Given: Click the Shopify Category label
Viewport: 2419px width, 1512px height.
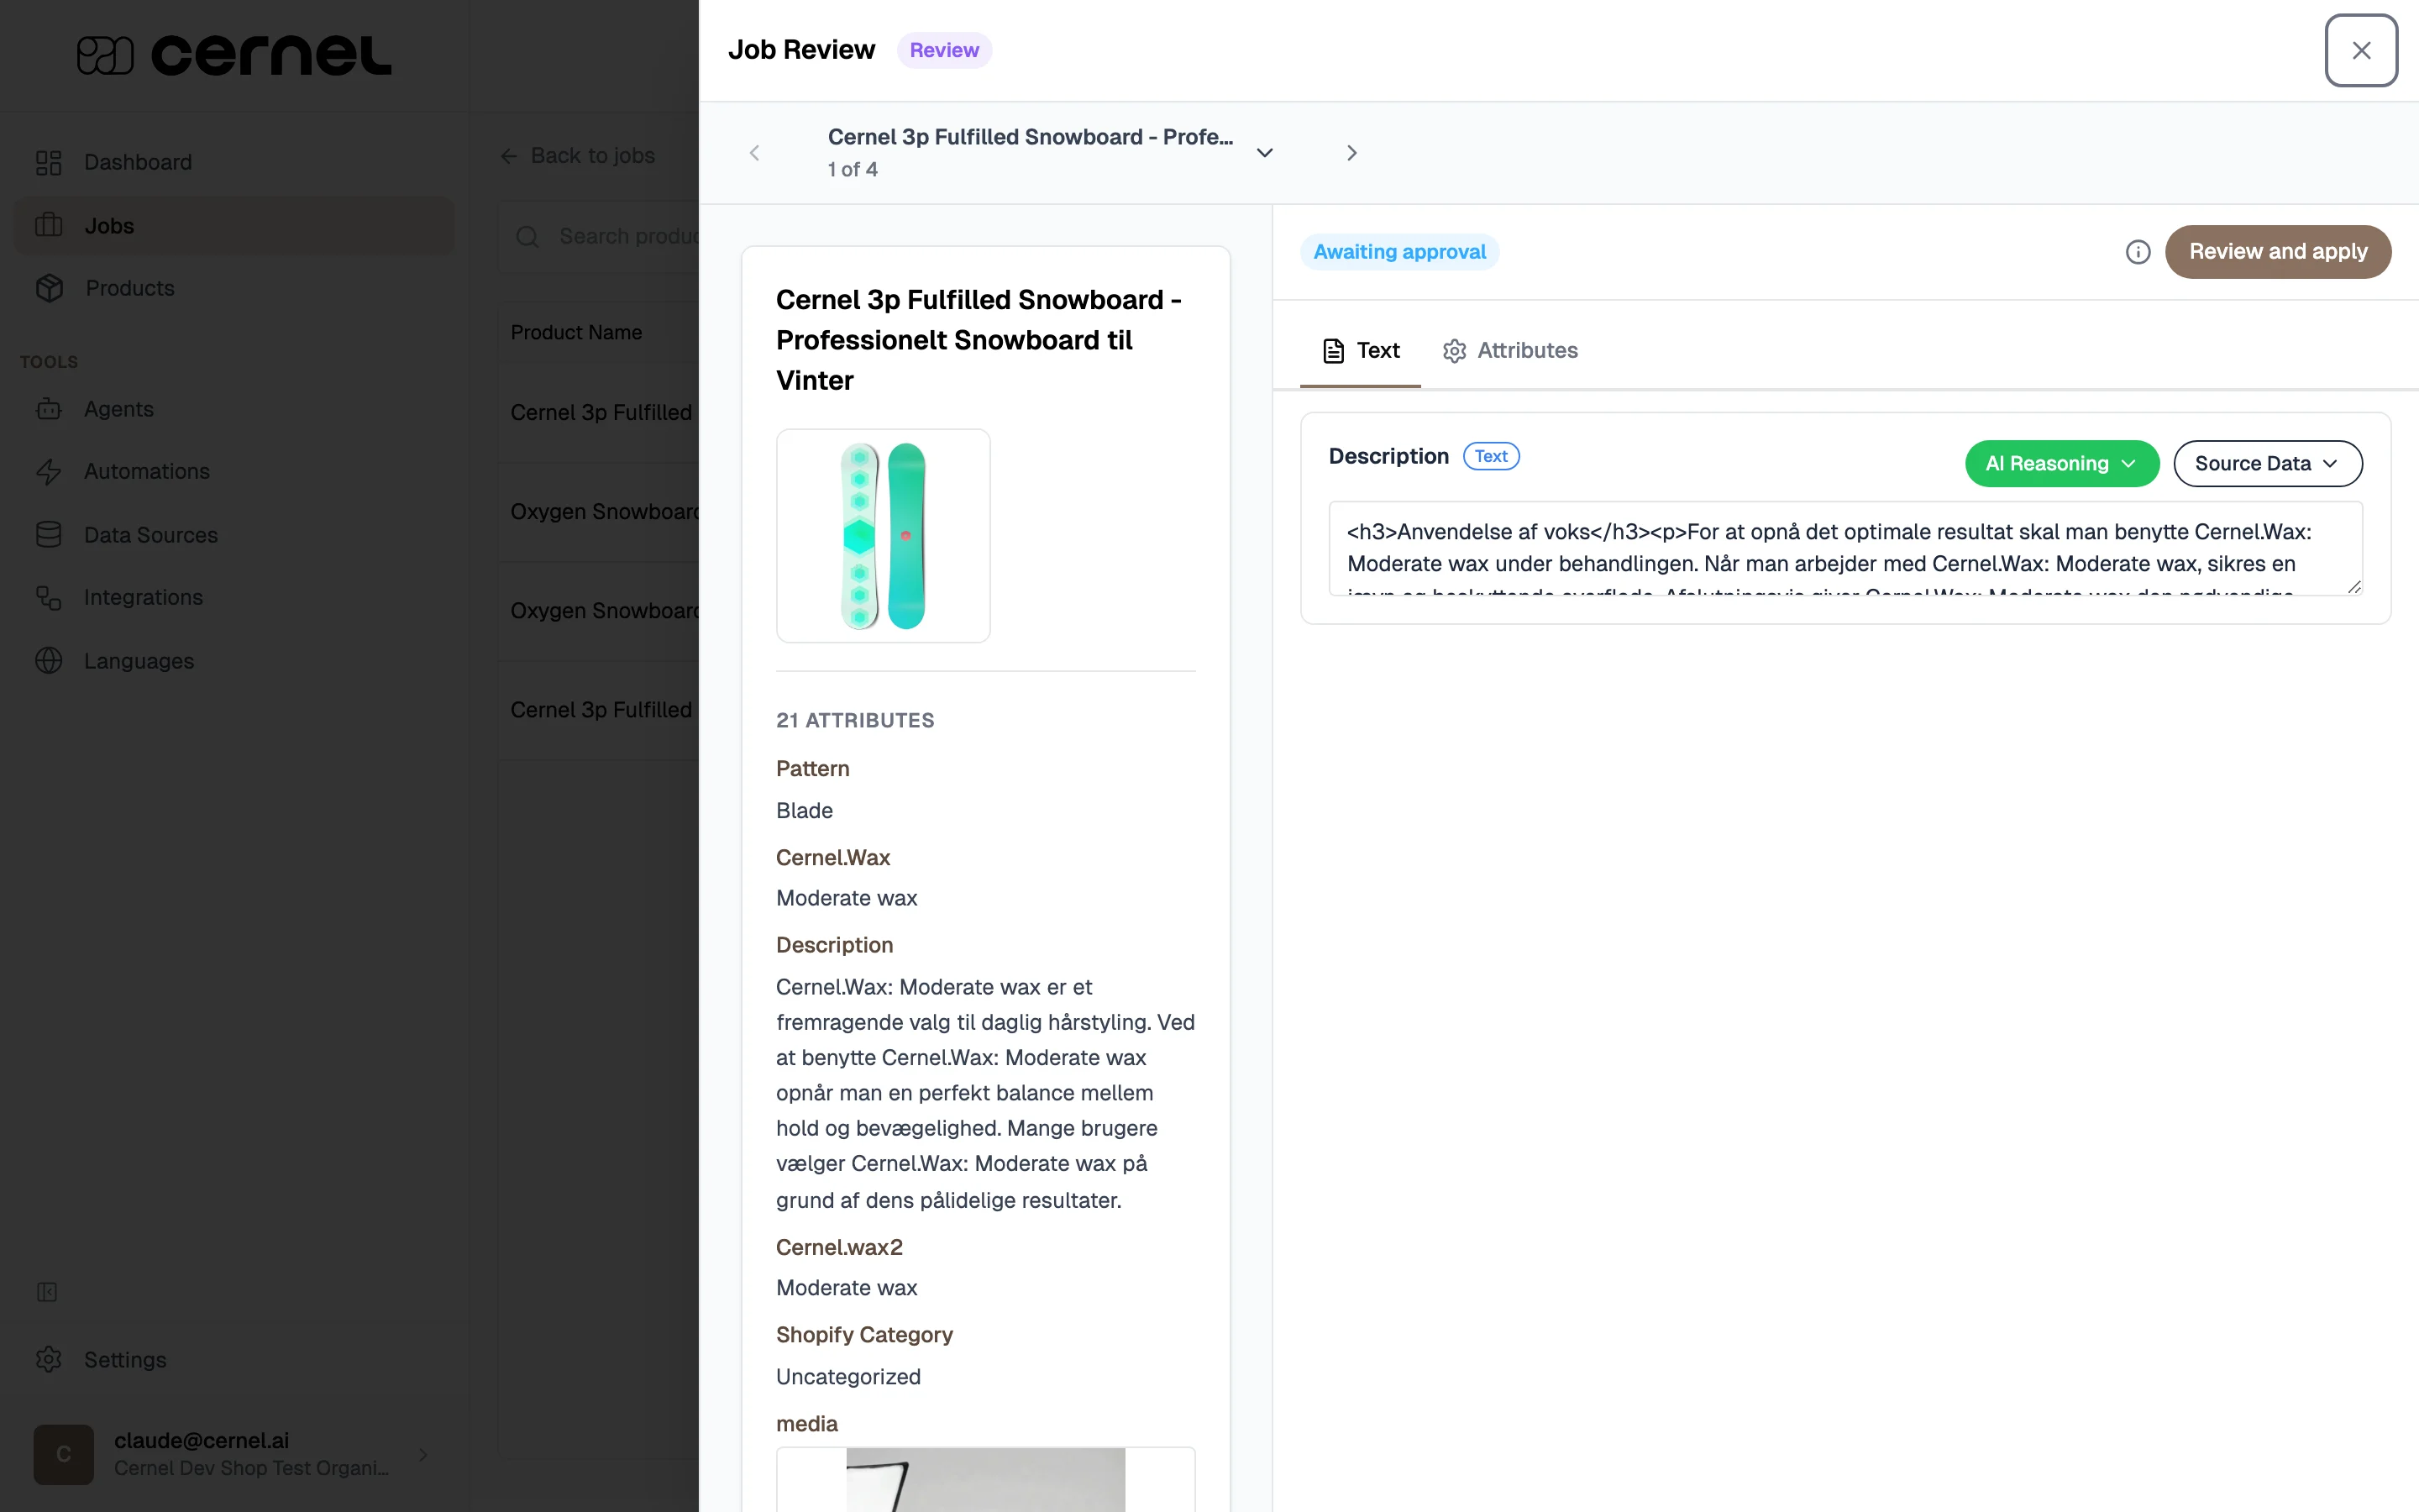Looking at the screenshot, I should click(x=864, y=1335).
